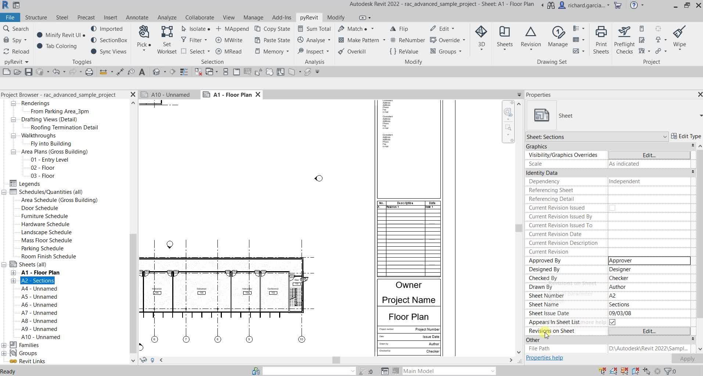Switch to the A10 - Unnamed view tab
The height and width of the screenshot is (376, 703).
(170, 95)
